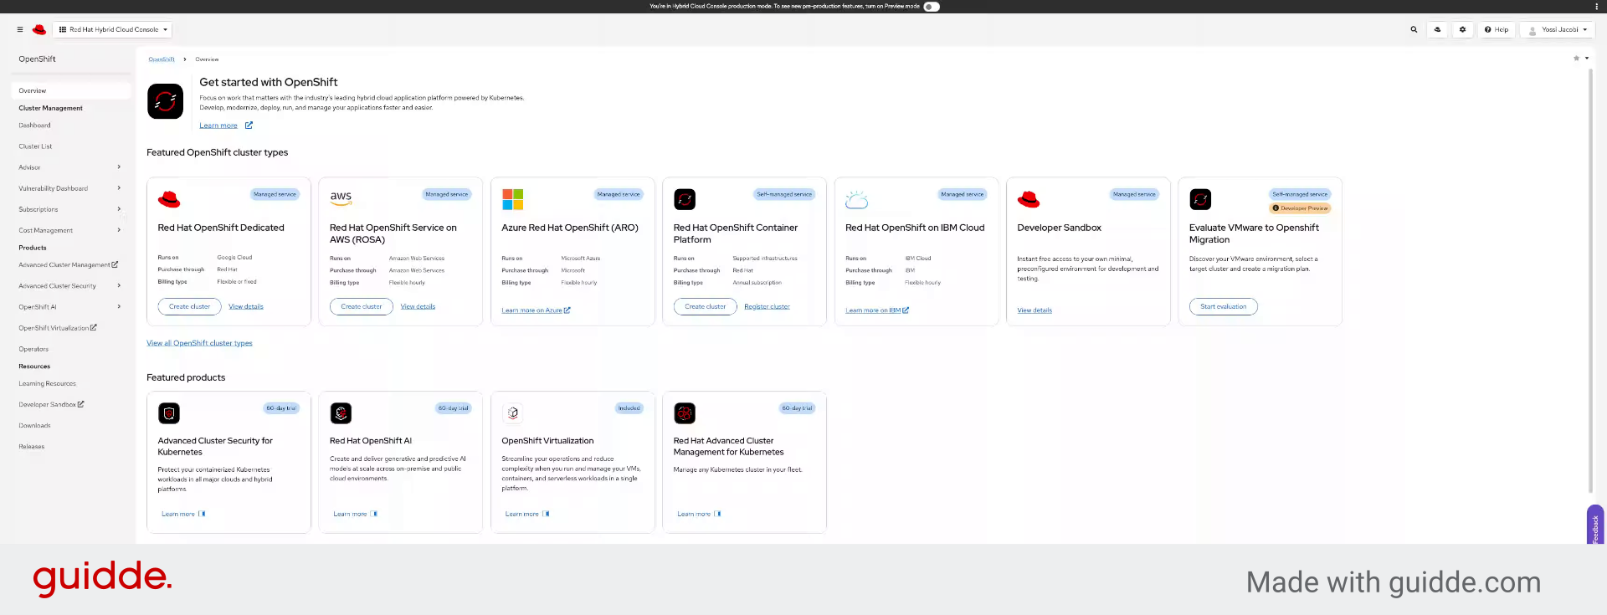
Task: Open the search magnifier icon
Action: (x=1414, y=29)
